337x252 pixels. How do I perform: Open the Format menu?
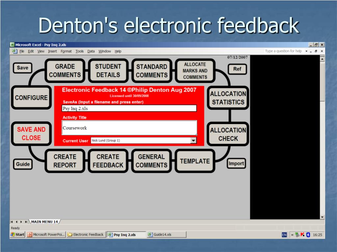(x=66, y=51)
